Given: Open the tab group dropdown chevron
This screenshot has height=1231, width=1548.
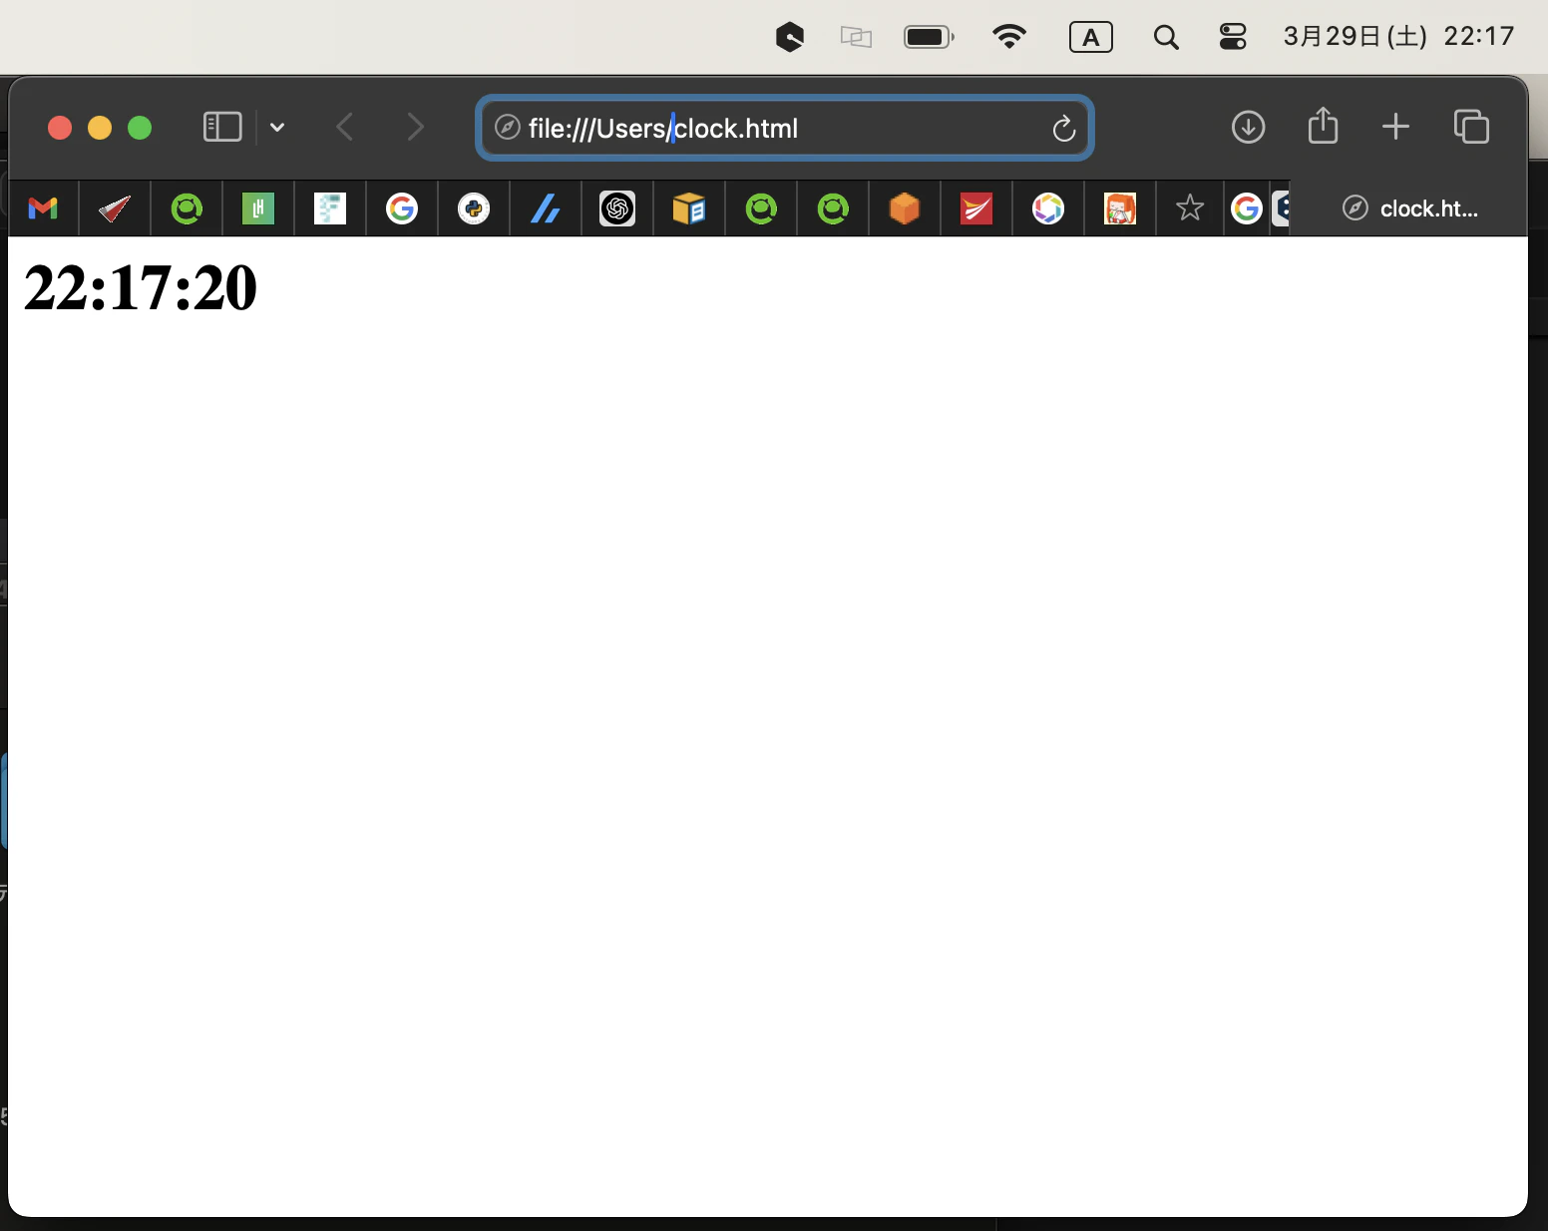Looking at the screenshot, I should click(277, 127).
